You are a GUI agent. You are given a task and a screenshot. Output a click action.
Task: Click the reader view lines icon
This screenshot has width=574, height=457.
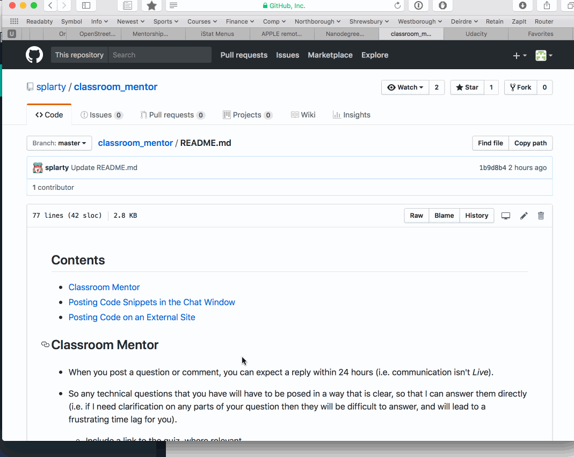(173, 5)
